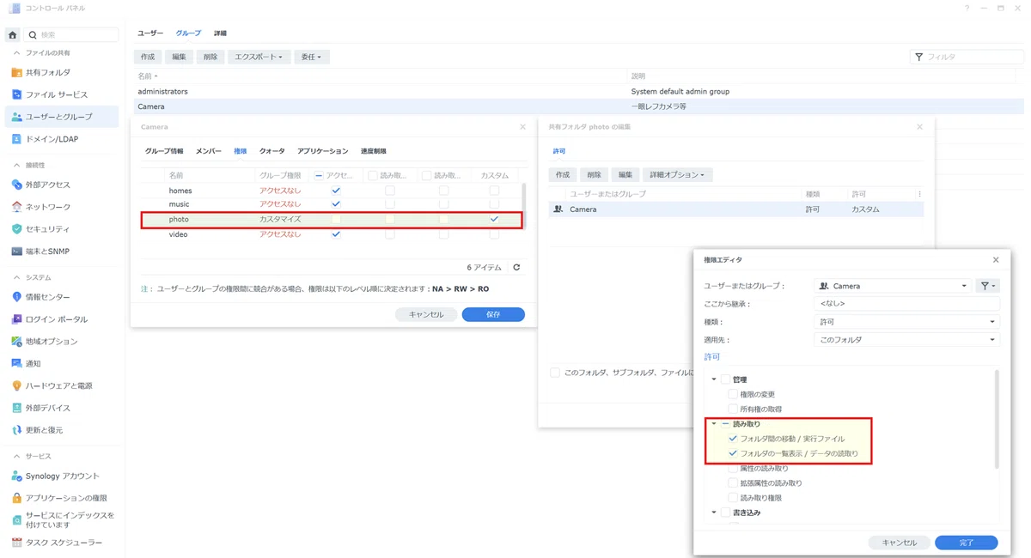Collapse the 書き込み tree section

pos(714,513)
